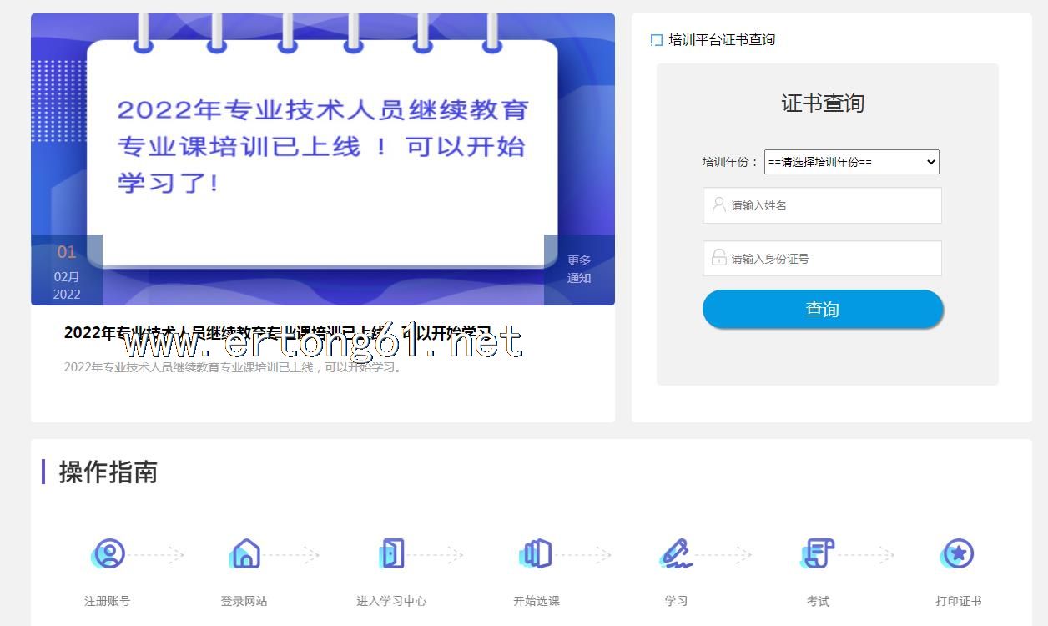Click the 注册账号 register account icon
Viewport: 1048px width, 626px height.
(108, 553)
